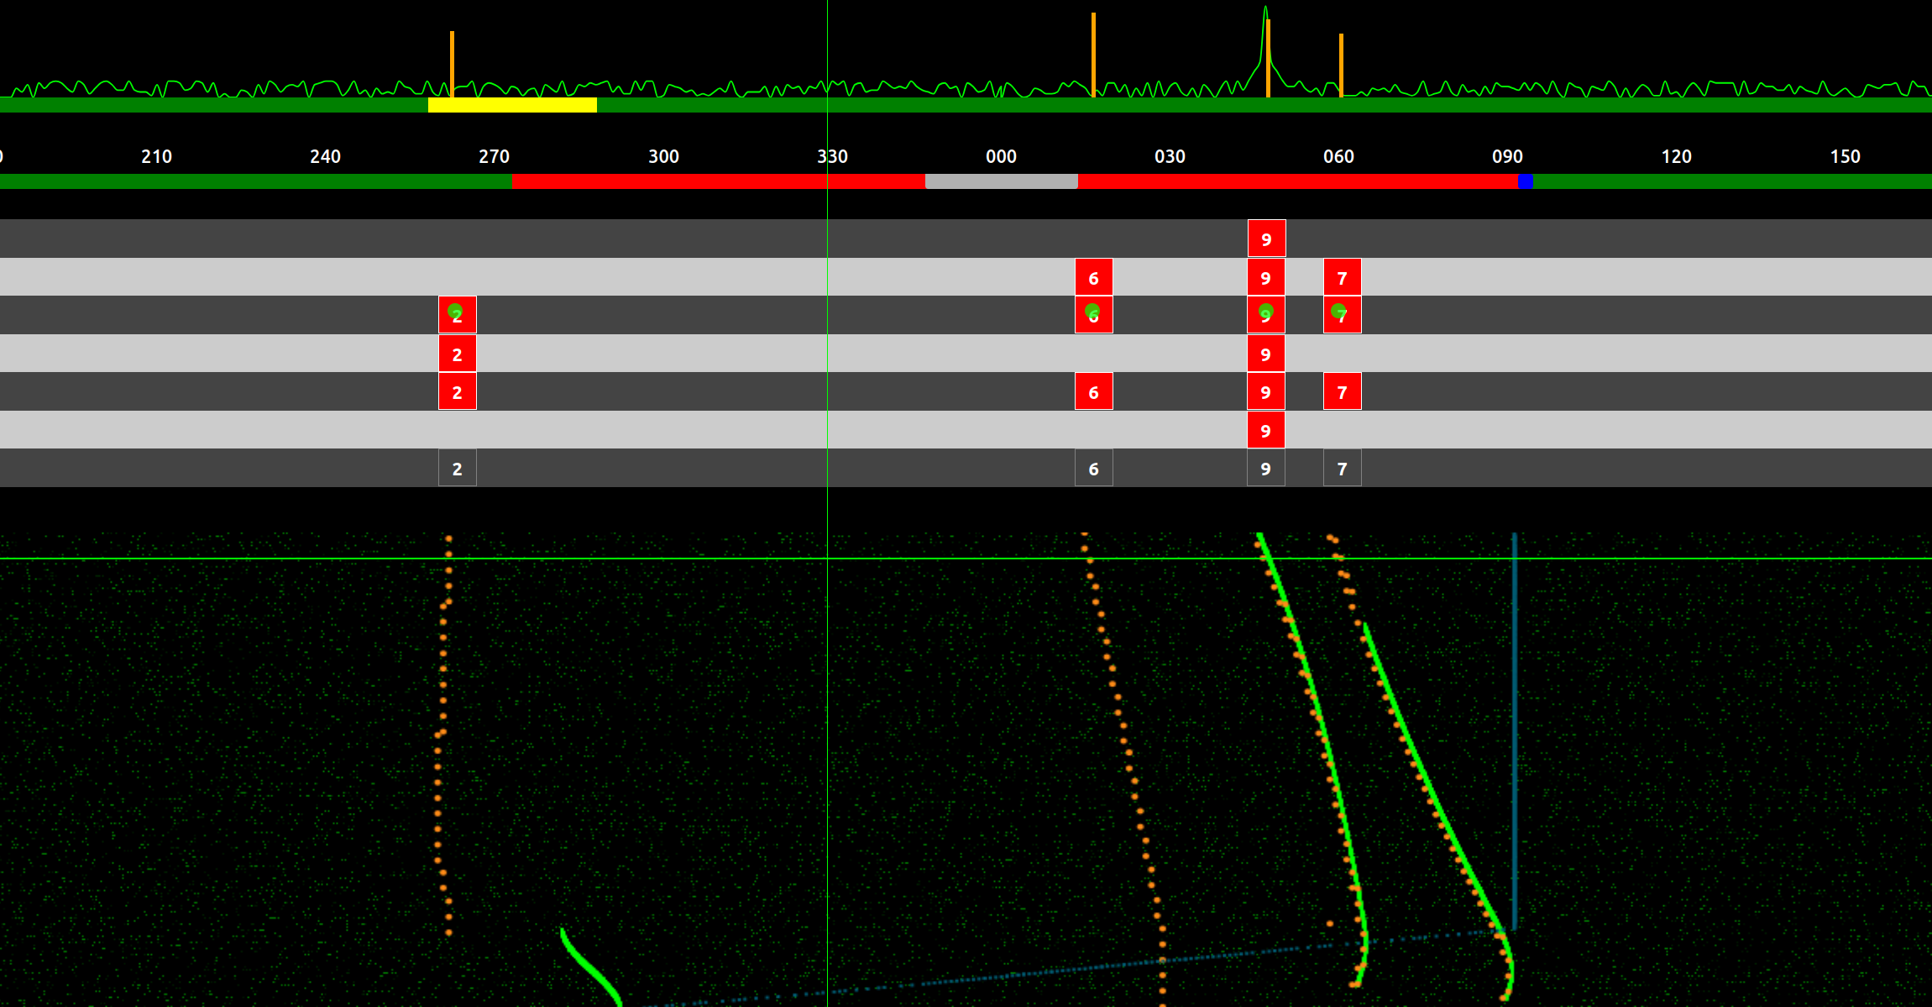This screenshot has width=1932, height=1007.
Task: Click the bearing label 090 on the scale
Action: 1508,156
